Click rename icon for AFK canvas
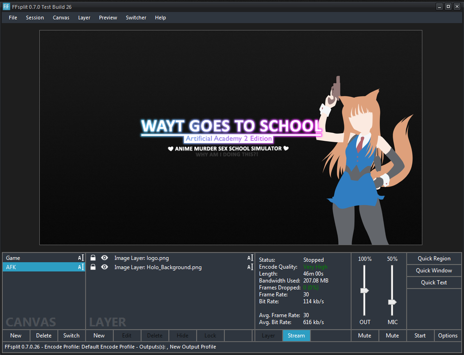Image resolution: width=464 pixels, height=355 pixels. pyautogui.click(x=81, y=267)
